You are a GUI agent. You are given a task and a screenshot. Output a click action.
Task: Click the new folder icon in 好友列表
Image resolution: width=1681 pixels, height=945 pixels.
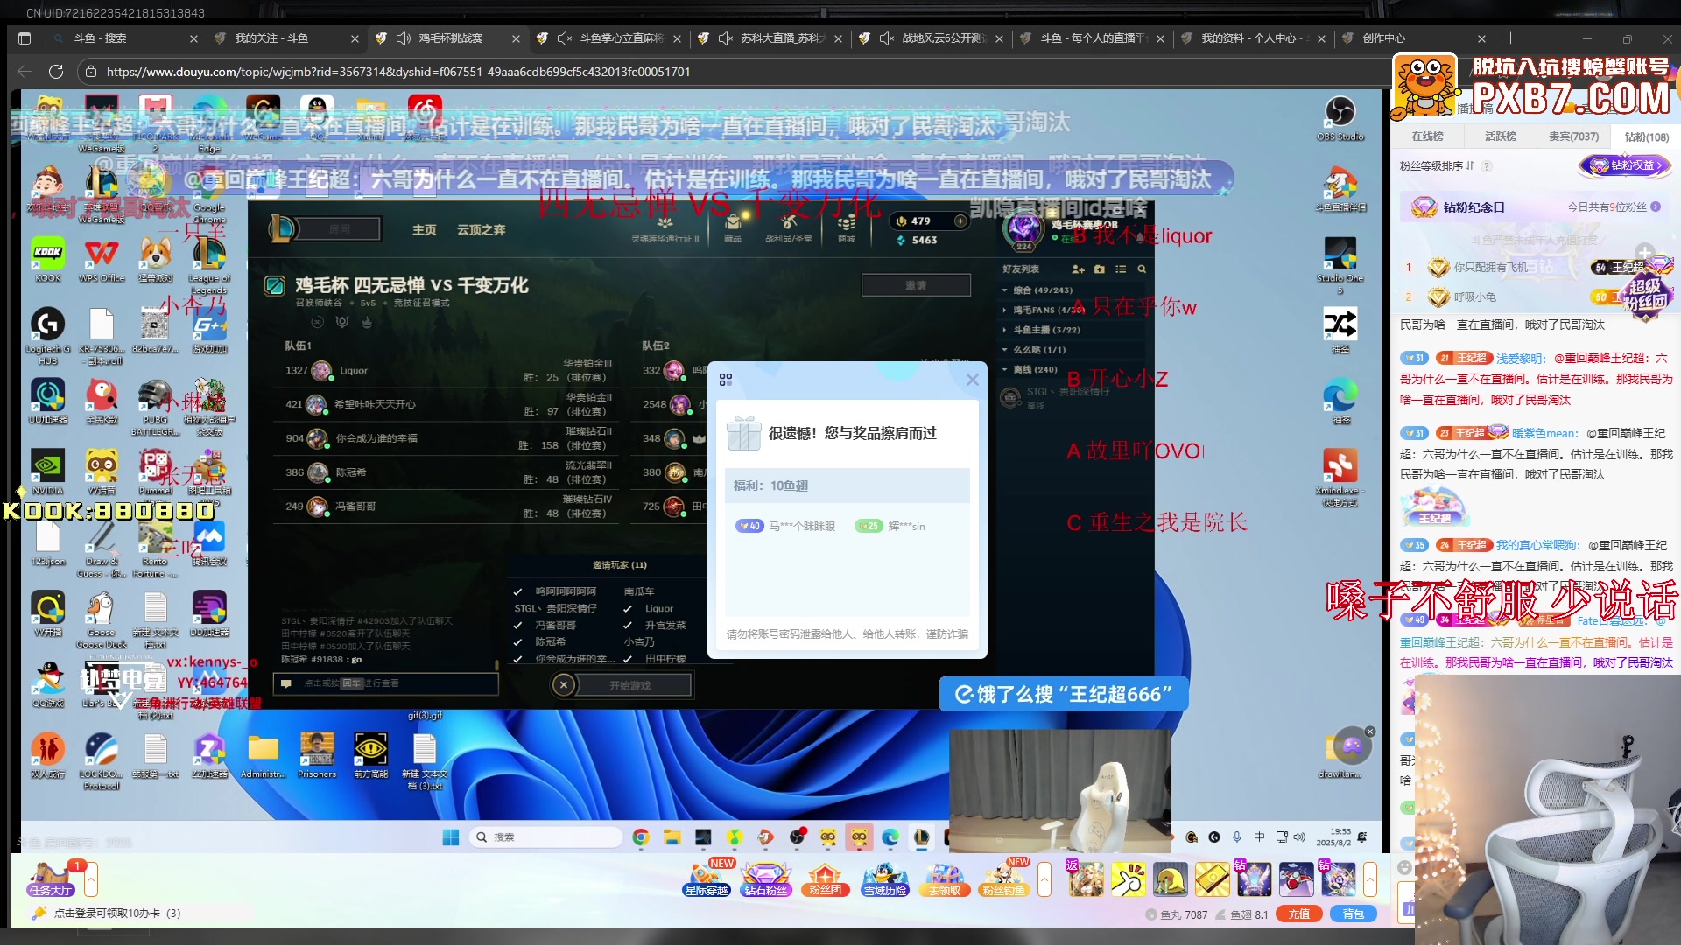tap(1100, 269)
